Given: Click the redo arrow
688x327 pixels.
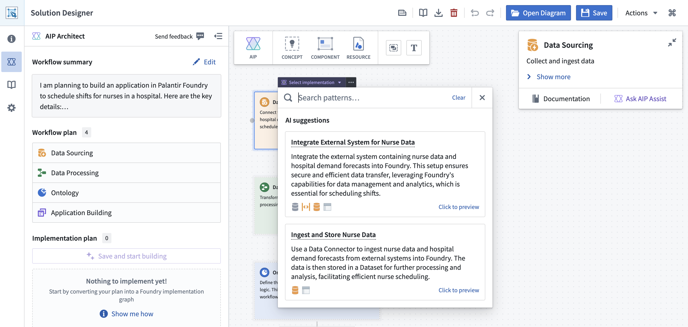Looking at the screenshot, I should (490, 13).
